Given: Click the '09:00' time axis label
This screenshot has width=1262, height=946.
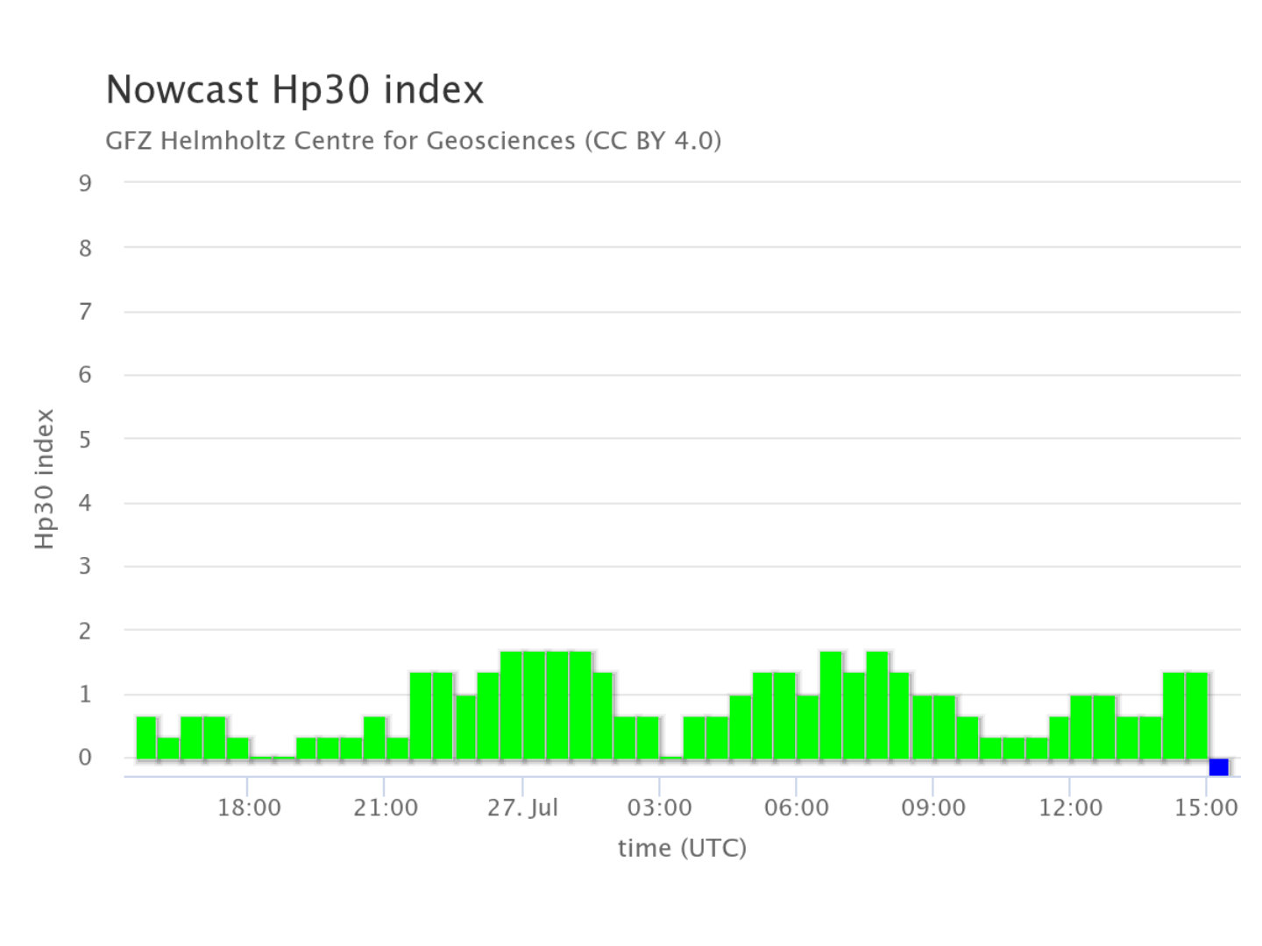Looking at the screenshot, I should coord(932,808).
